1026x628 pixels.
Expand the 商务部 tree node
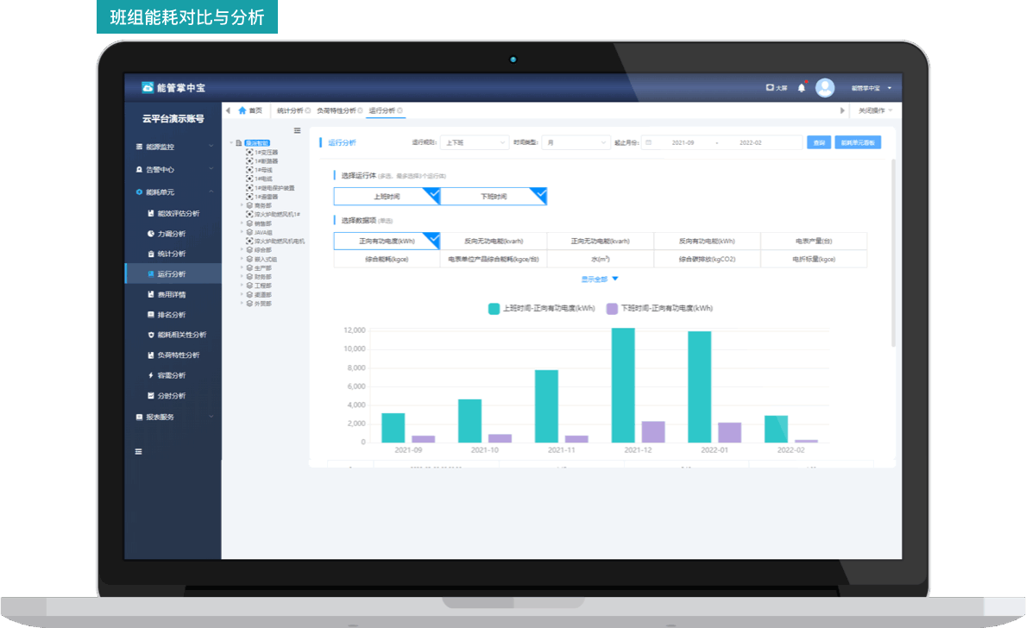242,205
